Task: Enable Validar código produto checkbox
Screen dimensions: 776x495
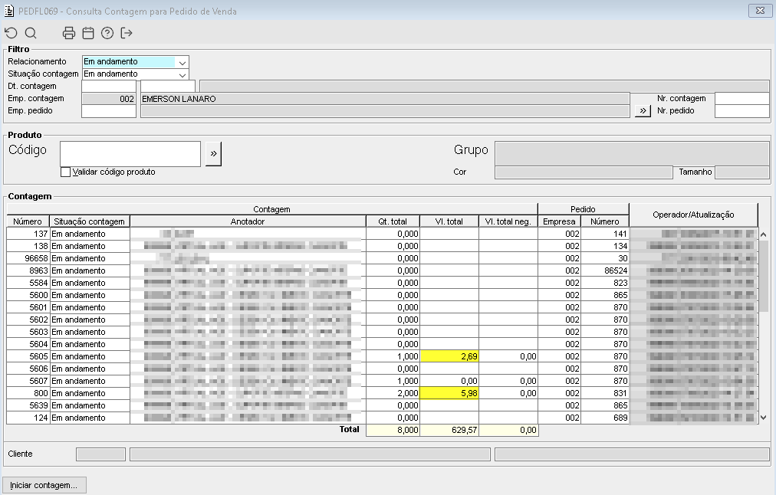Action: 65,172
